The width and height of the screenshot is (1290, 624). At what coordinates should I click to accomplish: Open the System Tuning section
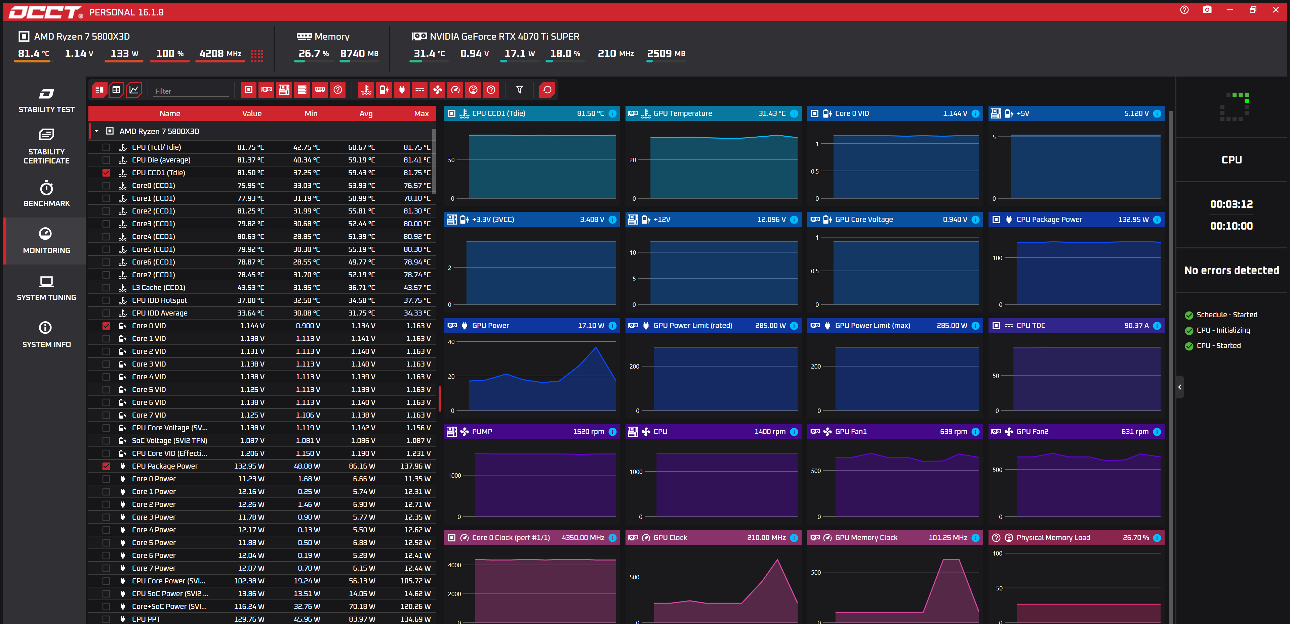(x=46, y=288)
